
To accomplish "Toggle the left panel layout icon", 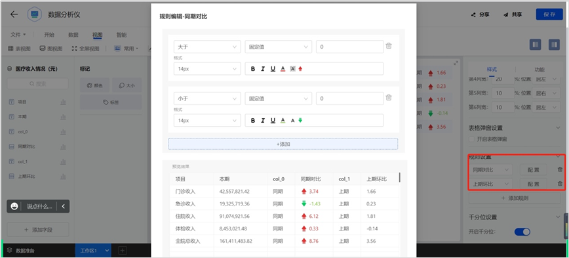I will (x=536, y=45).
